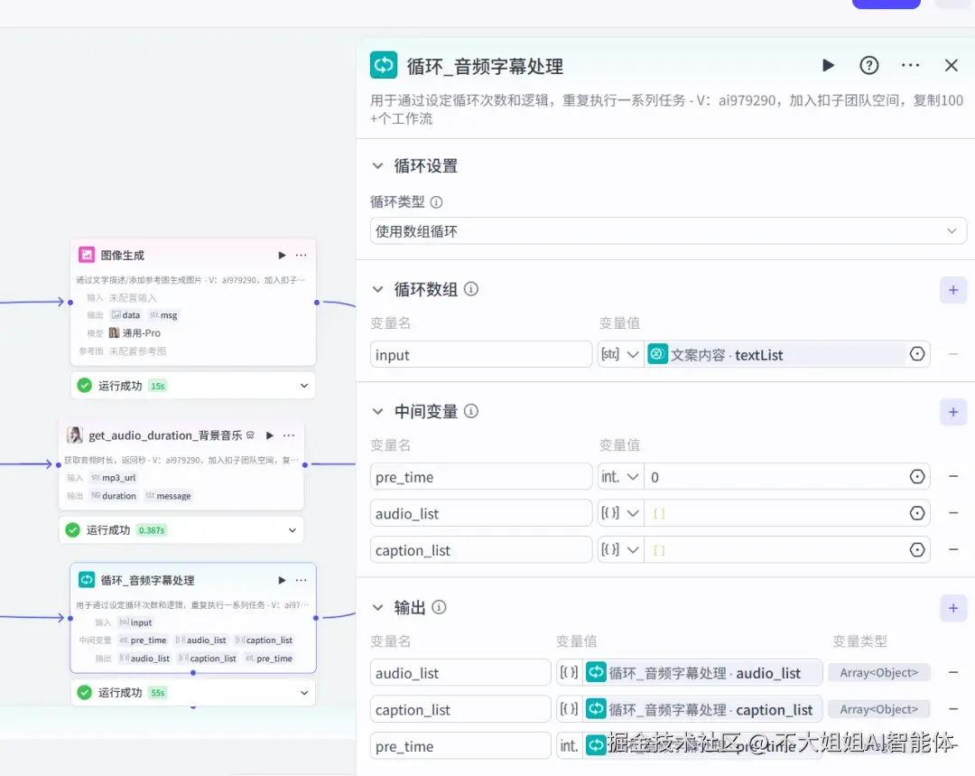Screen dimensions: 975x776
Task: Click the input variable name field
Action: (x=480, y=354)
